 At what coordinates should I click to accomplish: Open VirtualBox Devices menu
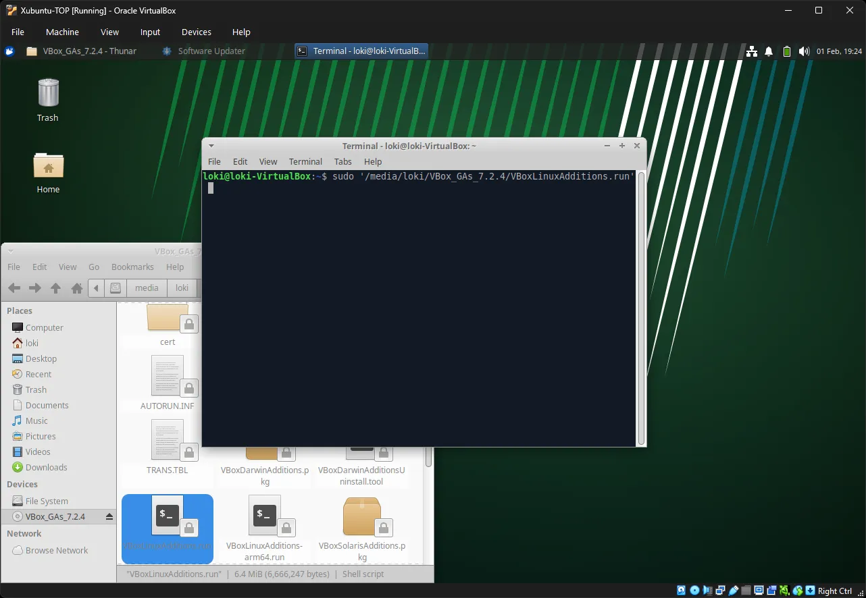(x=196, y=32)
